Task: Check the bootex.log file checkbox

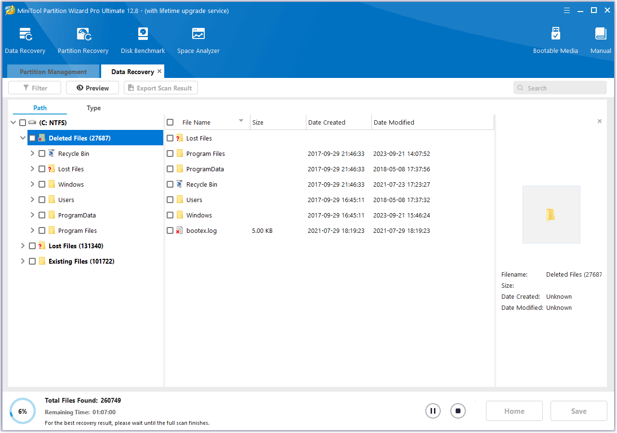Action: (170, 230)
